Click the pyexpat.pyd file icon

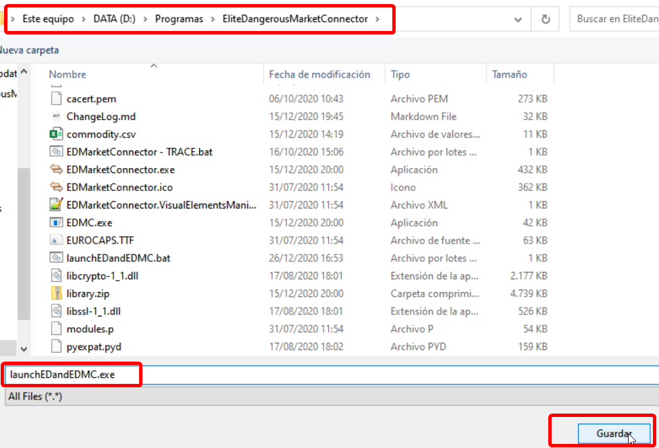[x=56, y=346]
